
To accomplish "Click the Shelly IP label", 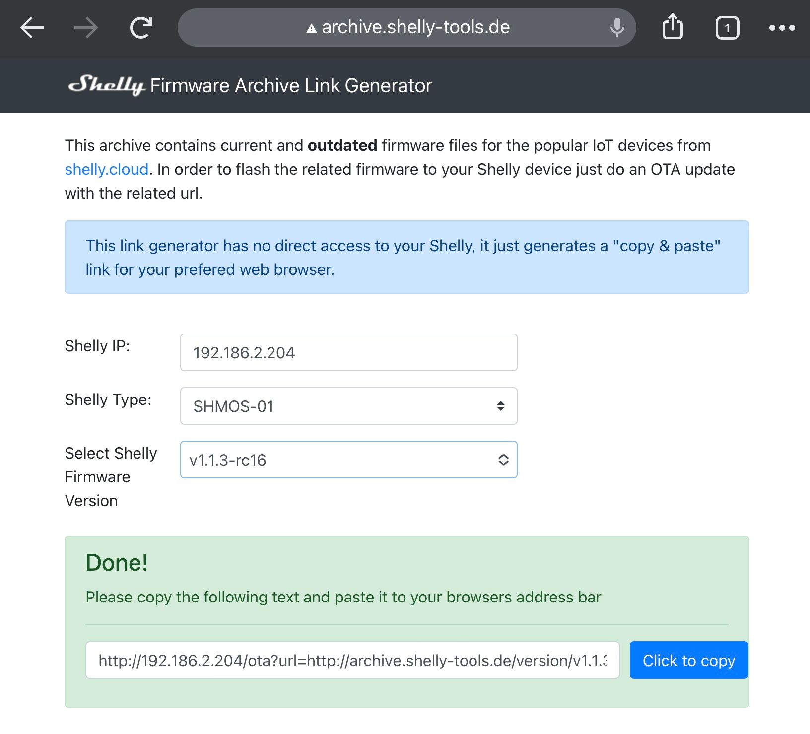I will click(97, 346).
